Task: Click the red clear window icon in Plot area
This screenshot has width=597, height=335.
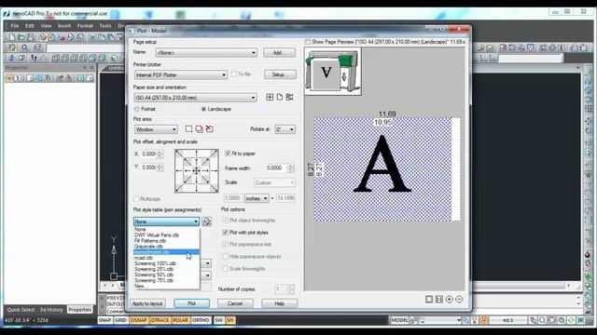Action: click(x=209, y=129)
